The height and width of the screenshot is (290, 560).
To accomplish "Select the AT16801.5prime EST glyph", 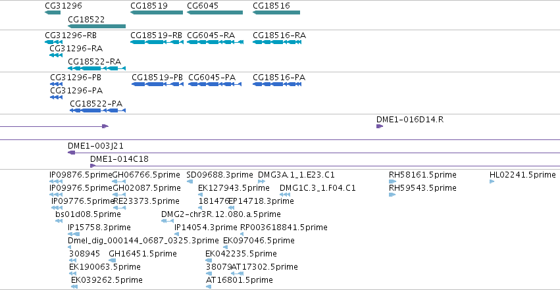I will [209, 287].
